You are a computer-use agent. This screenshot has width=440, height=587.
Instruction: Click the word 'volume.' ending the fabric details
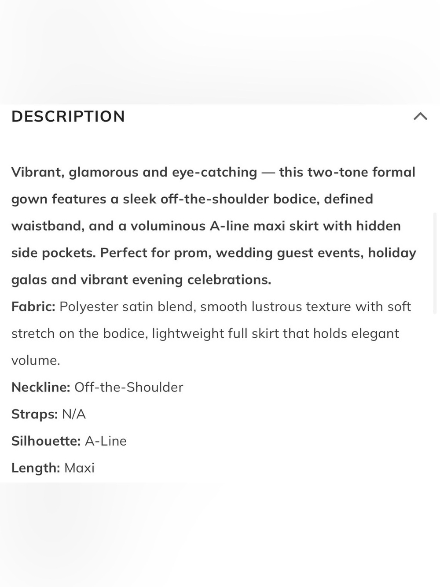[36, 360]
